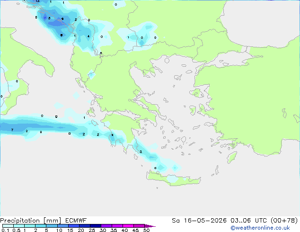
Task: Click the 25 mm dark navy legend swatch
Action: pyautogui.click(x=96, y=226)
